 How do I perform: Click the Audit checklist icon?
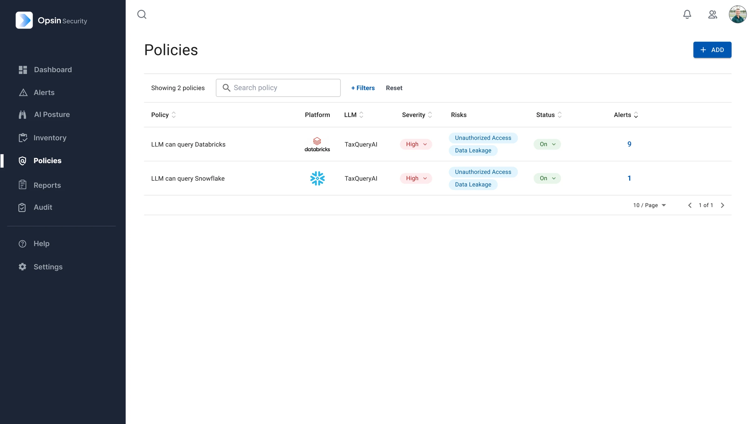[22, 207]
